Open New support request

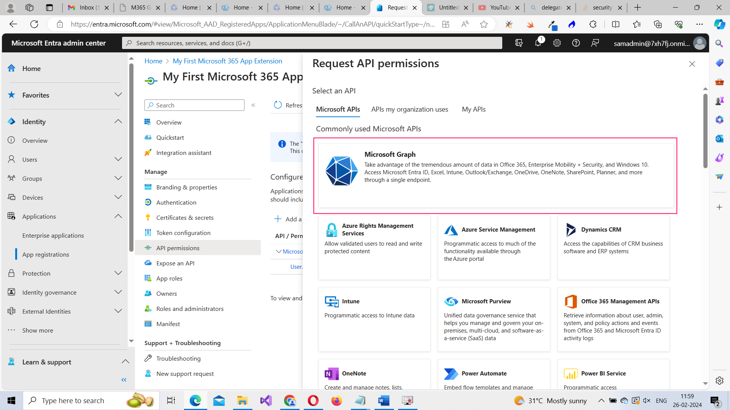185,374
